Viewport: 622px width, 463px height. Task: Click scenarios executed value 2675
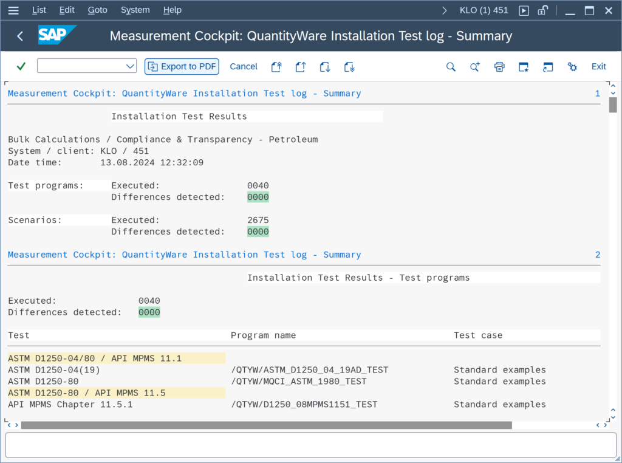[x=258, y=220]
